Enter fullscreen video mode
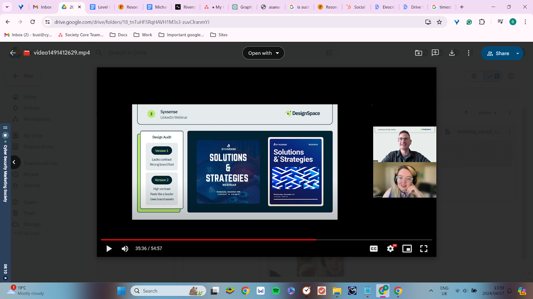 pyautogui.click(x=424, y=249)
